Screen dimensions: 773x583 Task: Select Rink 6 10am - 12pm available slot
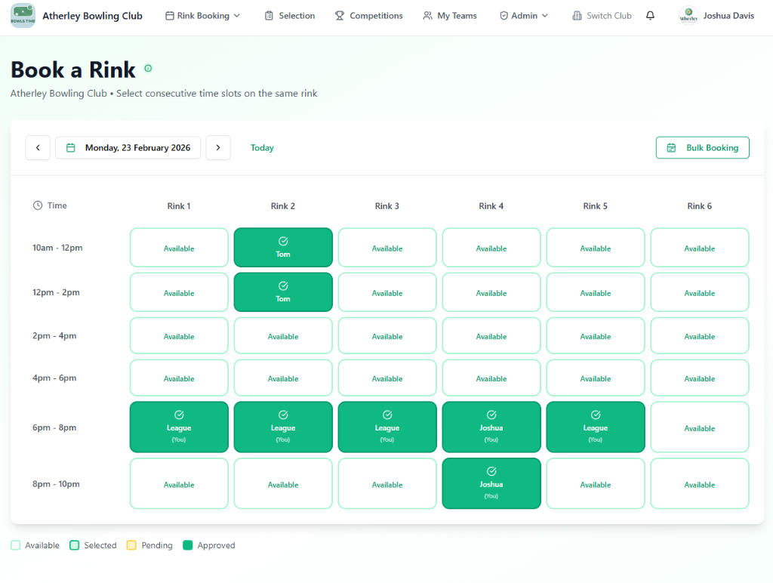700,248
